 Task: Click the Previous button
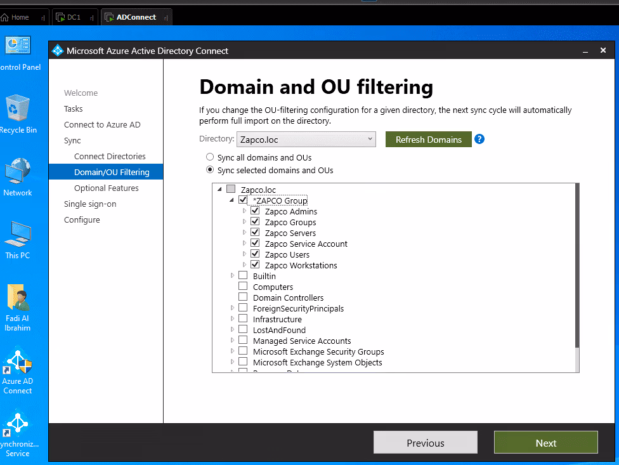pyautogui.click(x=425, y=443)
